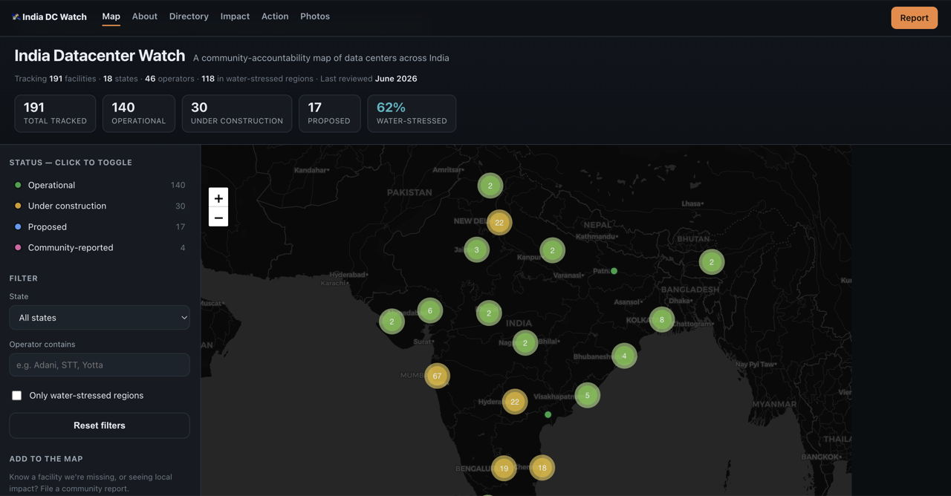Open the Chennai cluster marker showing 18
Viewport: 951px width, 496px height.
pos(542,468)
